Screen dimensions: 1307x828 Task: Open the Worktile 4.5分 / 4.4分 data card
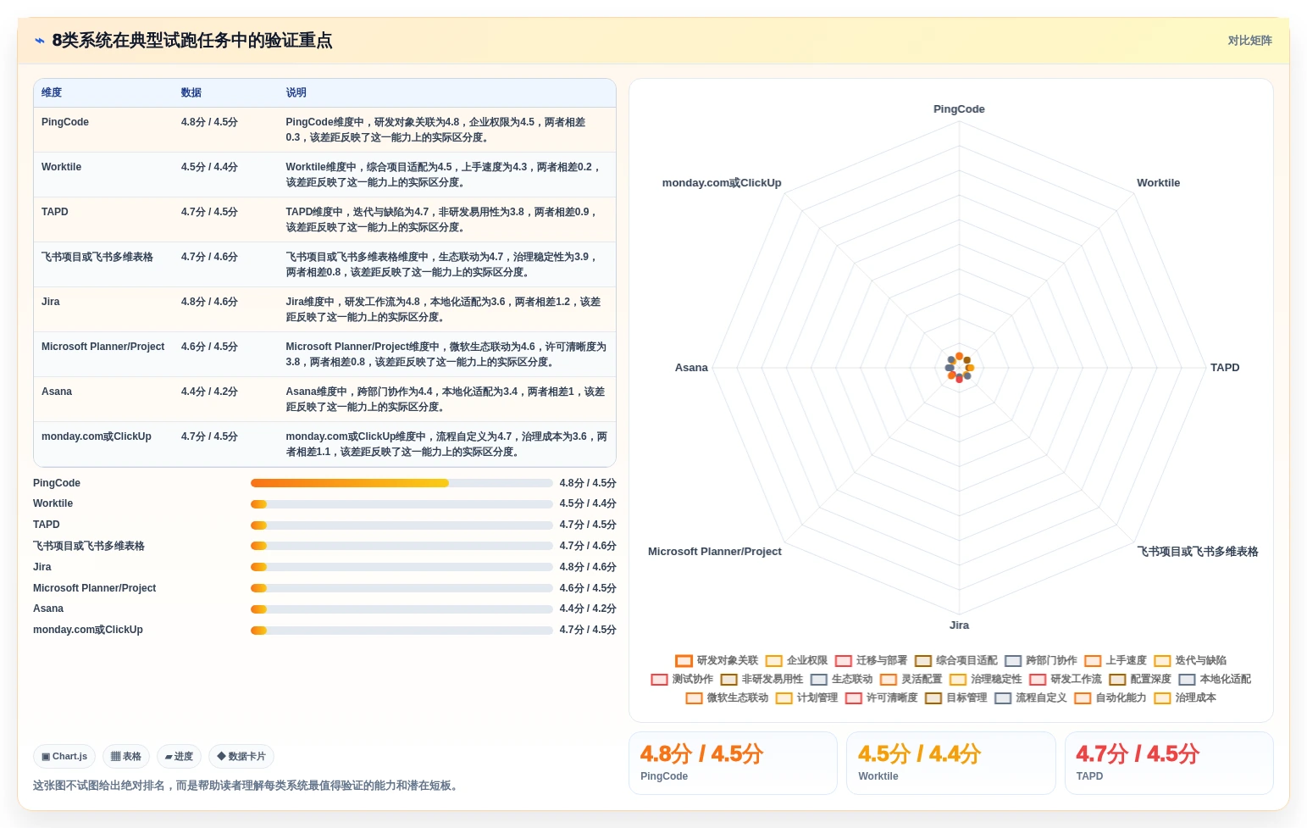(950, 763)
